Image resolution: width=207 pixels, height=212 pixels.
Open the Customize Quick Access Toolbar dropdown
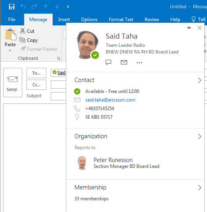(68, 7)
